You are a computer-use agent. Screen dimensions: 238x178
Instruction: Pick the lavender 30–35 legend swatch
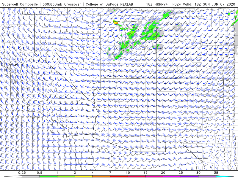click(207, 177)
